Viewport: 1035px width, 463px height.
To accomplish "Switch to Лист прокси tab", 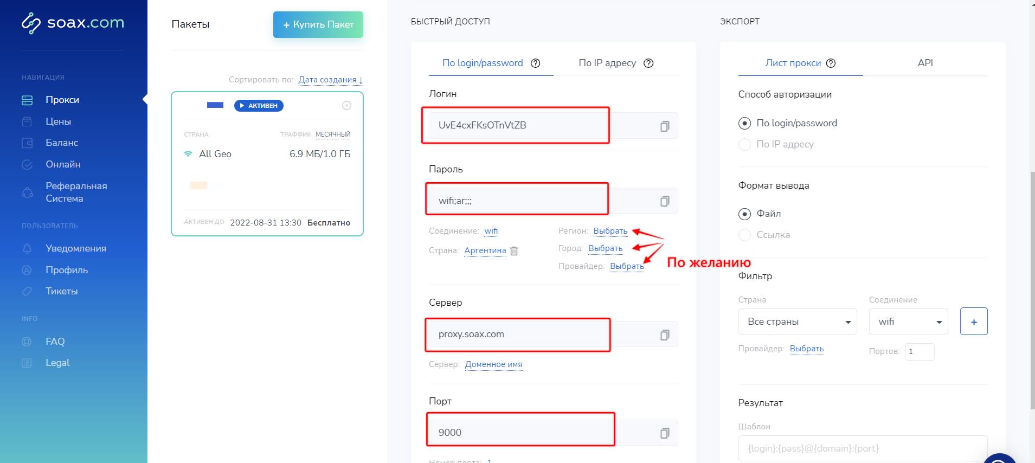I will click(x=793, y=63).
